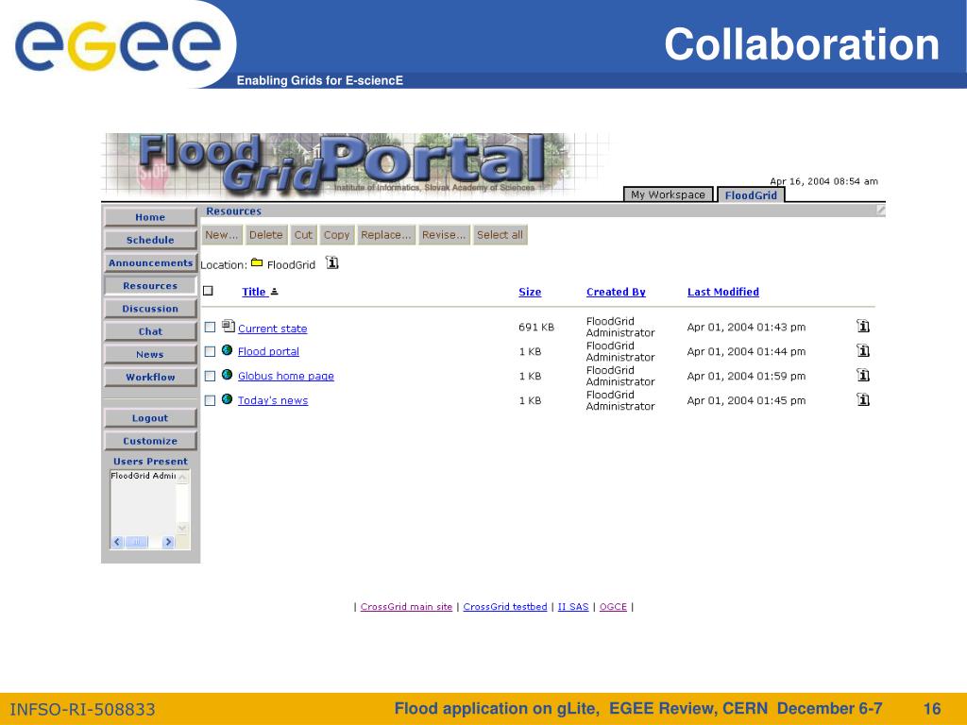Open Workflow in the sidebar
Image resolution: width=967 pixels, height=725 pixels.
[x=150, y=377]
